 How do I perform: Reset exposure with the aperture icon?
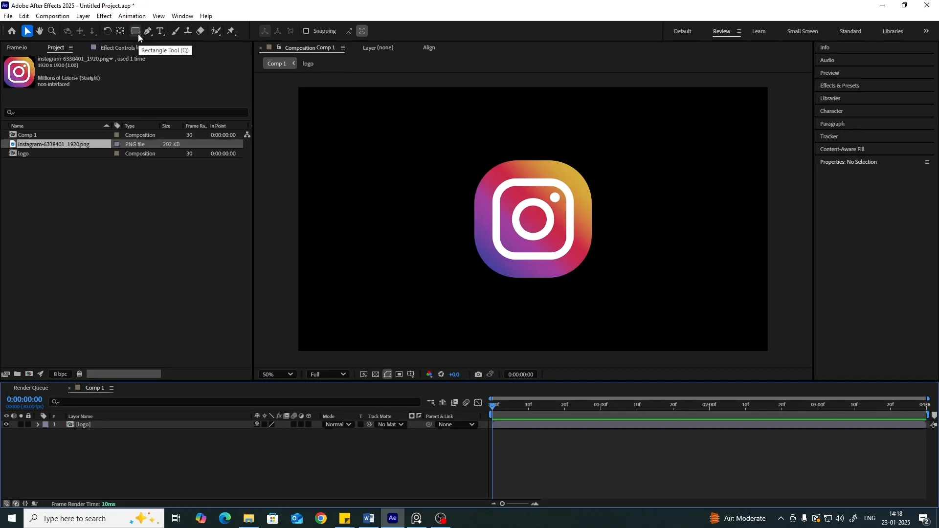[x=441, y=374]
